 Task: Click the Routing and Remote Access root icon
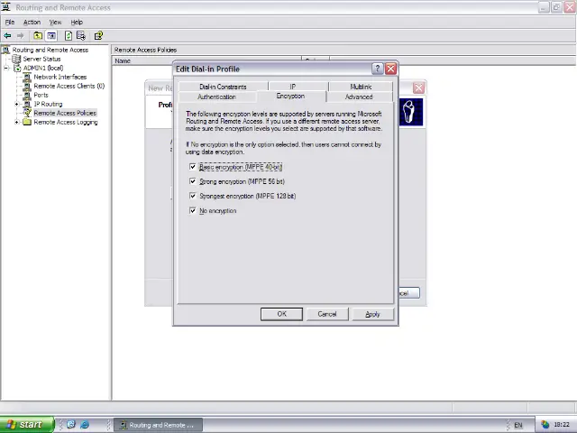pyautogui.click(x=6, y=50)
